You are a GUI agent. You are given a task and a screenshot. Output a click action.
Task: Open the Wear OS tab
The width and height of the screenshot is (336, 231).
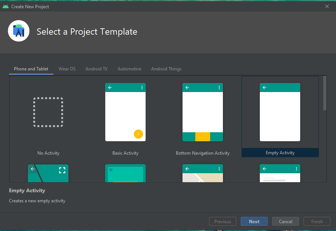point(67,69)
